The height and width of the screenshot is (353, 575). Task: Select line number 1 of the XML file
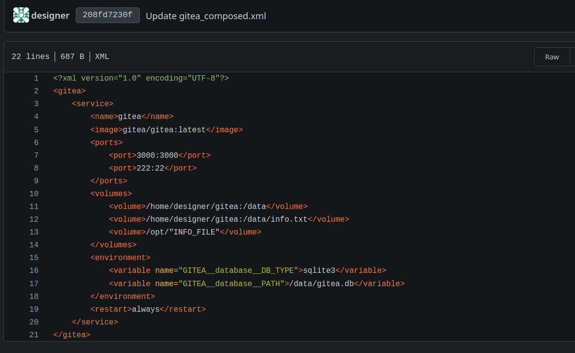pyautogui.click(x=36, y=78)
